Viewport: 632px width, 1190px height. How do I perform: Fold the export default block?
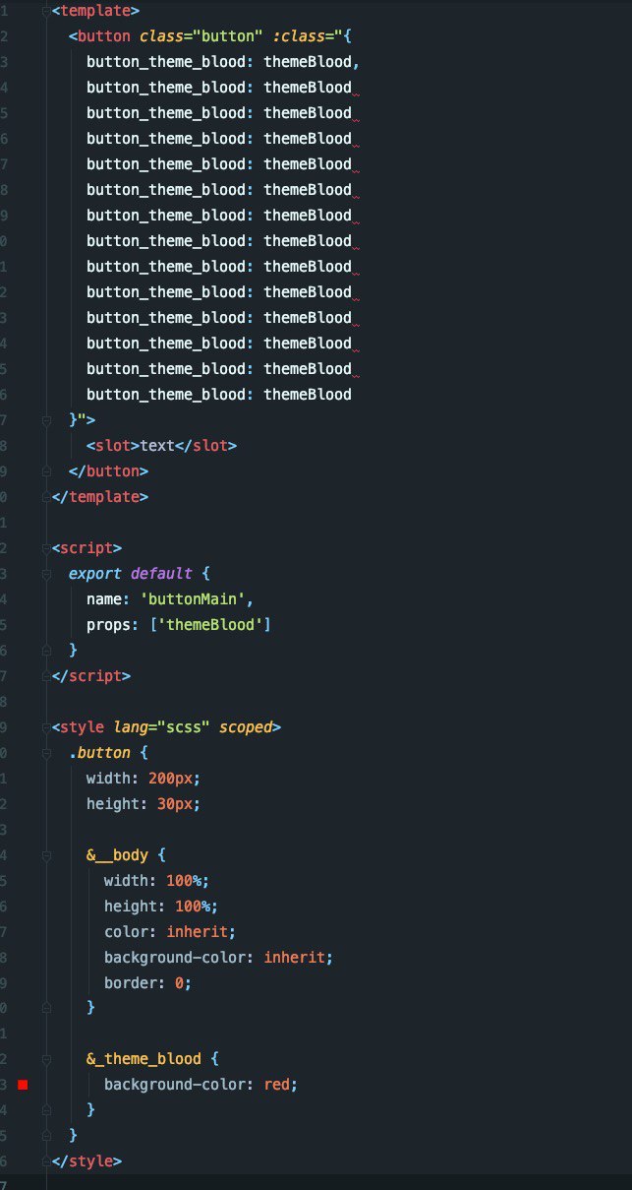pyautogui.click(x=45, y=574)
